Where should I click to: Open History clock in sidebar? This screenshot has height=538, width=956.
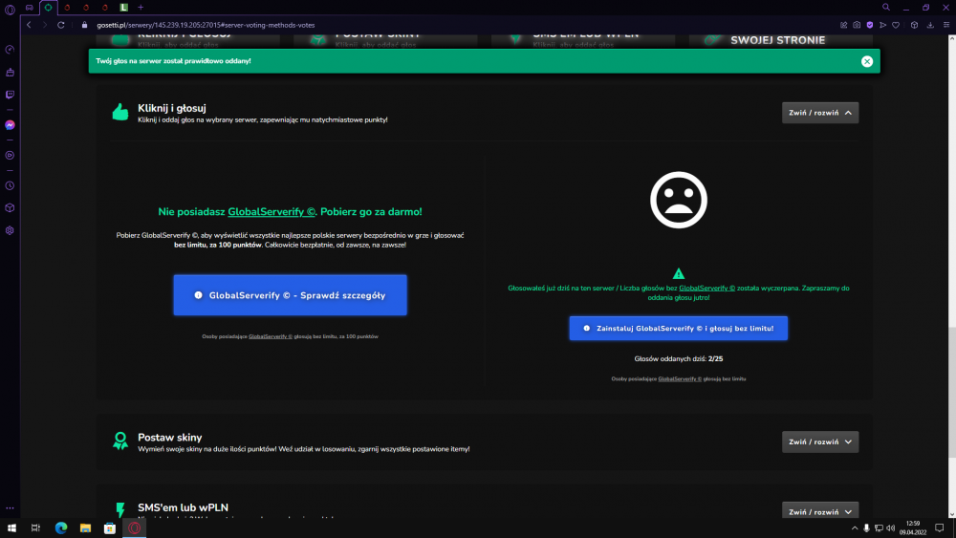(x=10, y=185)
